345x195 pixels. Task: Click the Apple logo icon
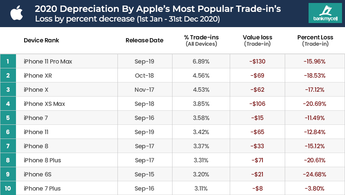click(x=17, y=13)
